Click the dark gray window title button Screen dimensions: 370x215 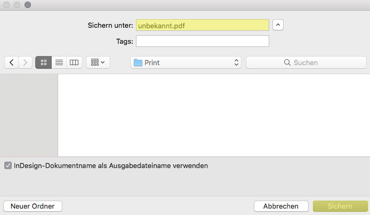28,5
